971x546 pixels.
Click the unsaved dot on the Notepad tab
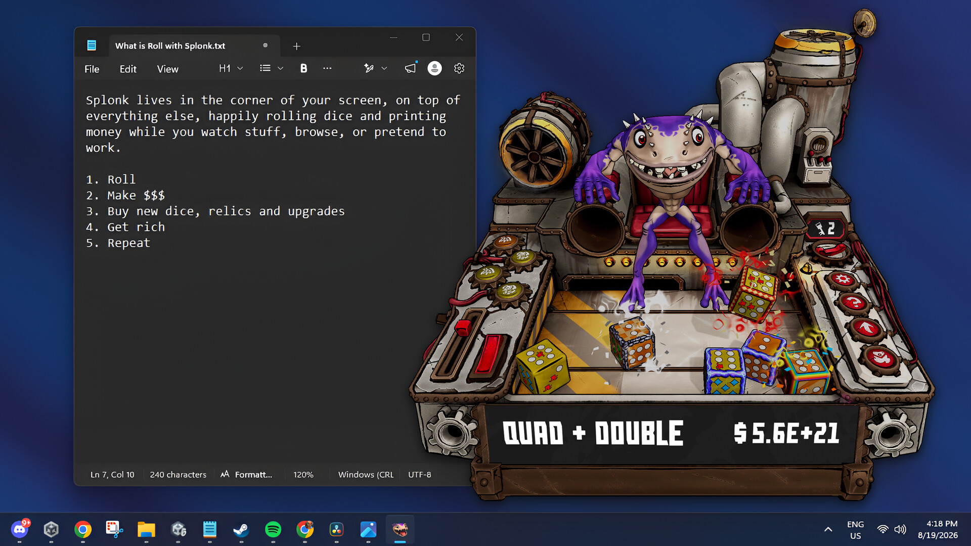coord(265,45)
